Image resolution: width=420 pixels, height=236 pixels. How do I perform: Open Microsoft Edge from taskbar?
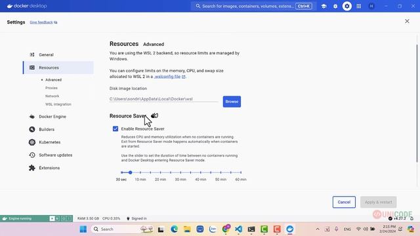(174, 229)
